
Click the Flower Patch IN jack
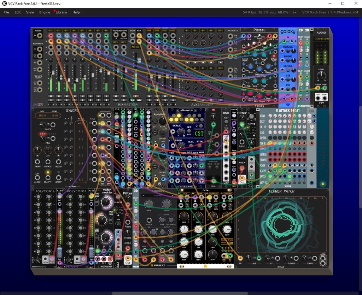click(240, 258)
